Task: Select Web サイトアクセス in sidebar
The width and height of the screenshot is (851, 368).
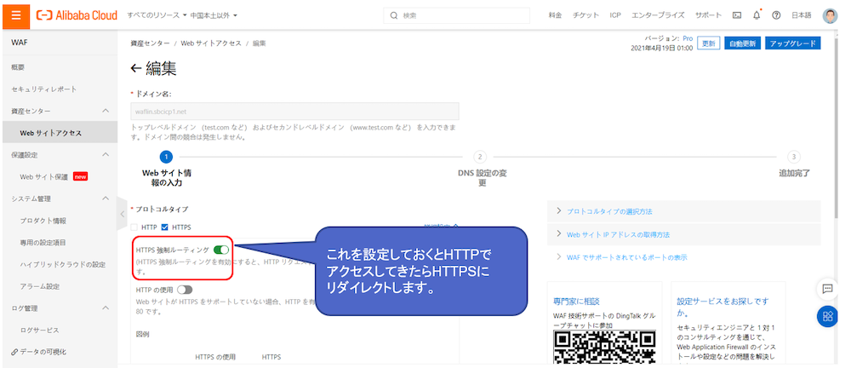Action: (59, 133)
